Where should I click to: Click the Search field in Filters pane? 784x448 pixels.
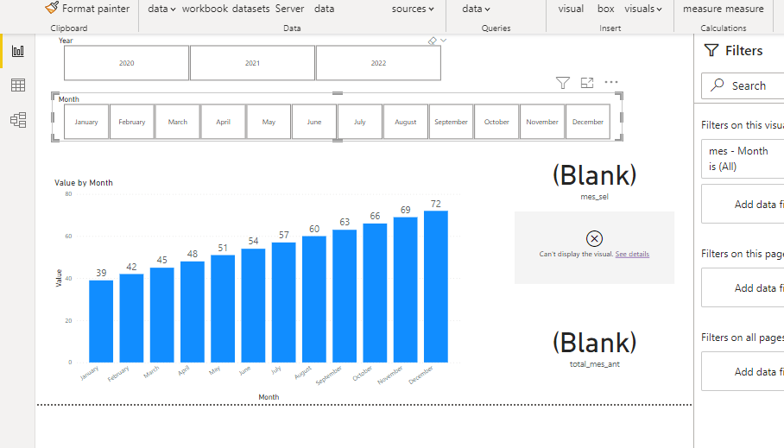743,85
